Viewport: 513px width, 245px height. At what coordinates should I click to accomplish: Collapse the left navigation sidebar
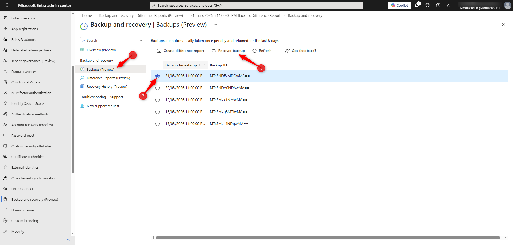pos(68,240)
